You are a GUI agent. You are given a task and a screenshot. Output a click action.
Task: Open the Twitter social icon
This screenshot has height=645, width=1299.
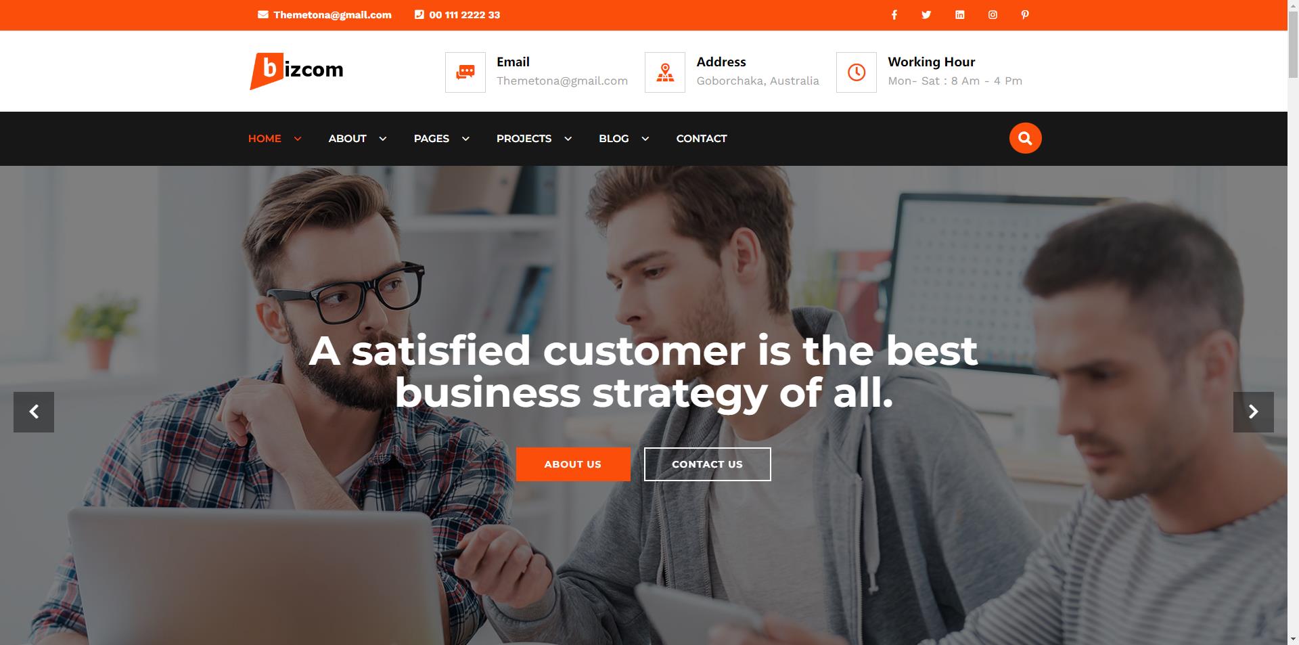pyautogui.click(x=926, y=15)
